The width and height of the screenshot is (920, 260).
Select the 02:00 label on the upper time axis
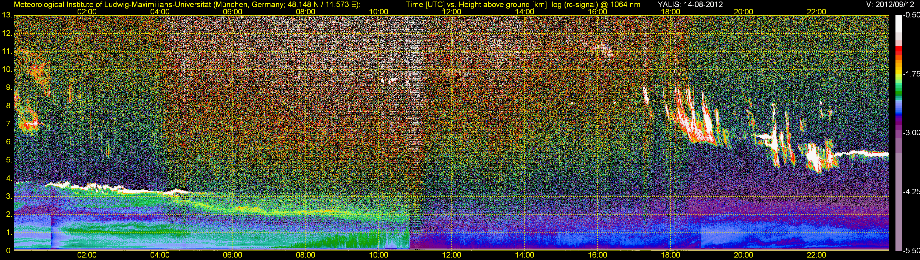87,12
